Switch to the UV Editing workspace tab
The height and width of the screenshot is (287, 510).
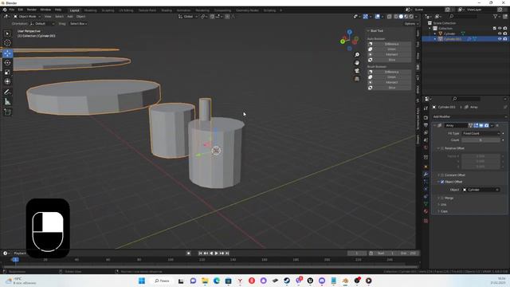(126, 10)
